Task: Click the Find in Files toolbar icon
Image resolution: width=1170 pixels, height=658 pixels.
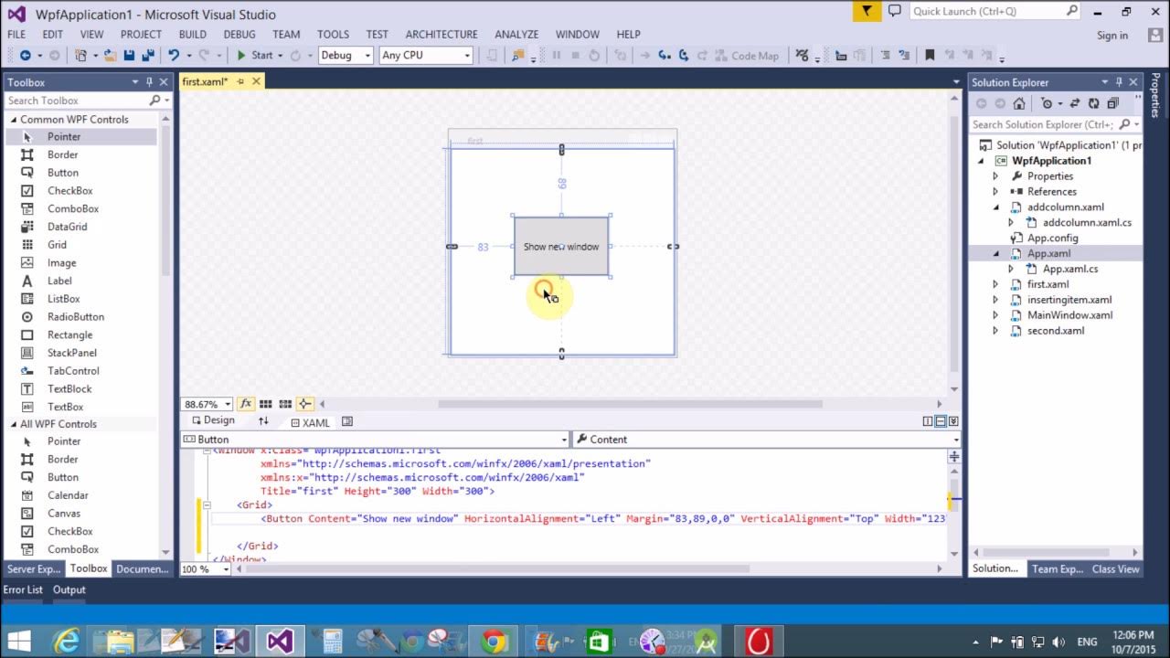Action: [x=518, y=55]
